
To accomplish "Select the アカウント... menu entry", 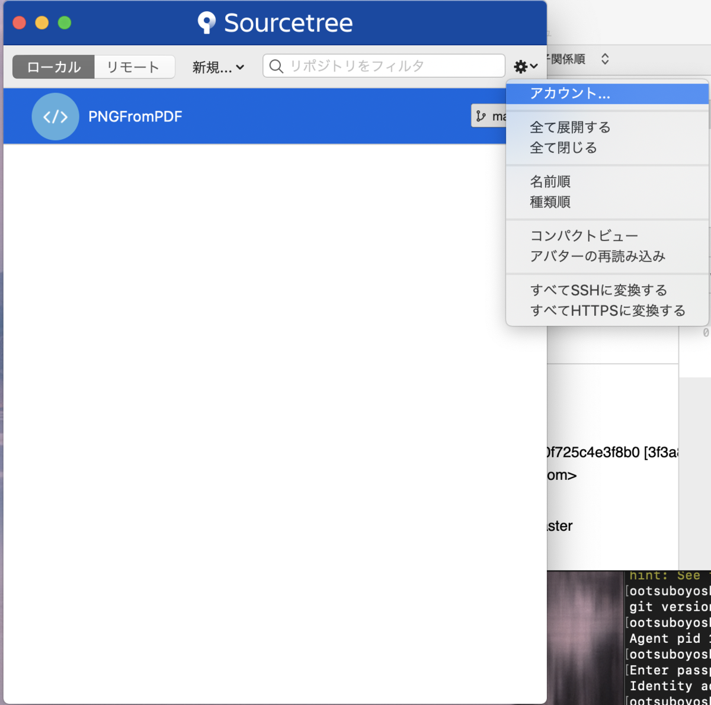I will pos(607,94).
